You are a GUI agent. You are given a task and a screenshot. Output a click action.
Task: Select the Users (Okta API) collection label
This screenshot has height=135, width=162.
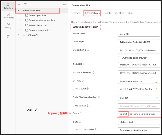(x=30, y=35)
